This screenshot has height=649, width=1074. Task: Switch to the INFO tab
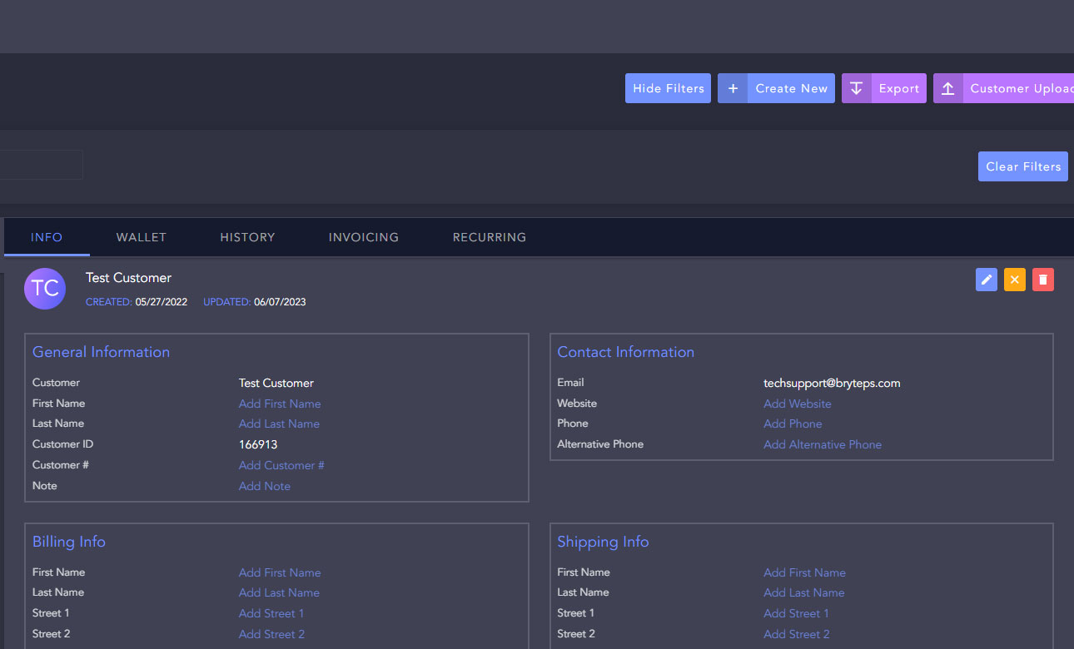[47, 237]
